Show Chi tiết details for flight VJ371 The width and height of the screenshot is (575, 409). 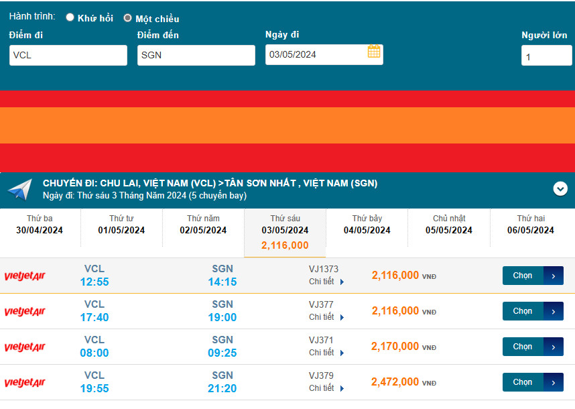click(x=326, y=353)
